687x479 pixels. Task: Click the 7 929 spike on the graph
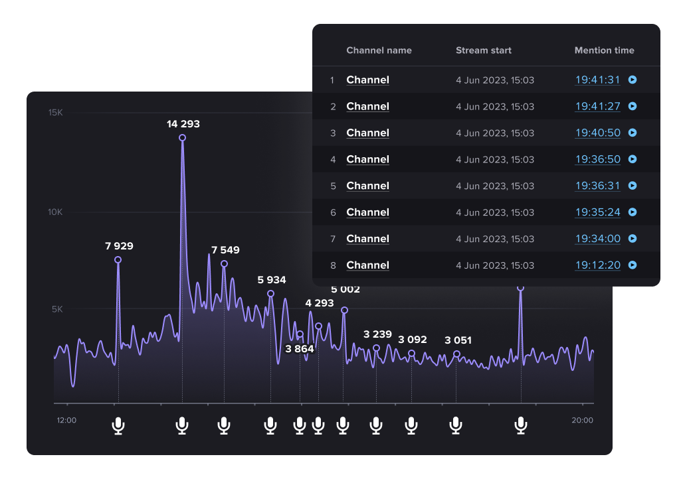coord(118,259)
